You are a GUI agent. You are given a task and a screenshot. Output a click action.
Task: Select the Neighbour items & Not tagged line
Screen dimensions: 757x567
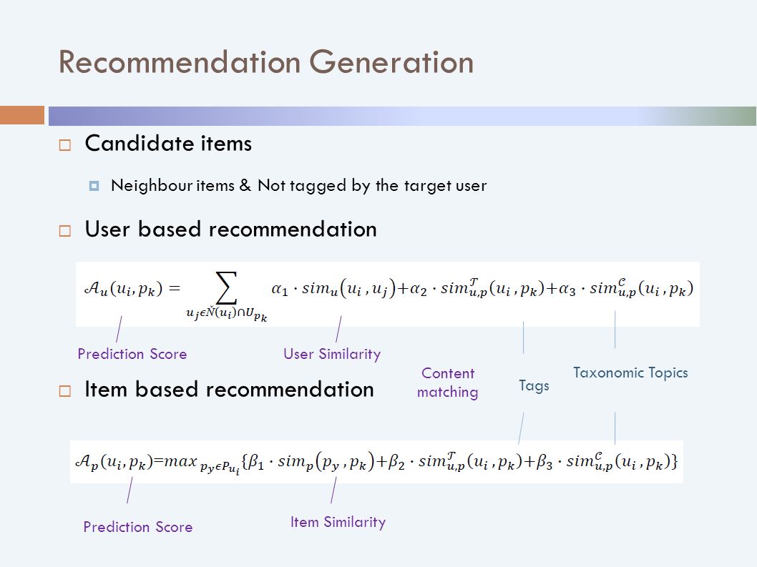[x=299, y=186]
